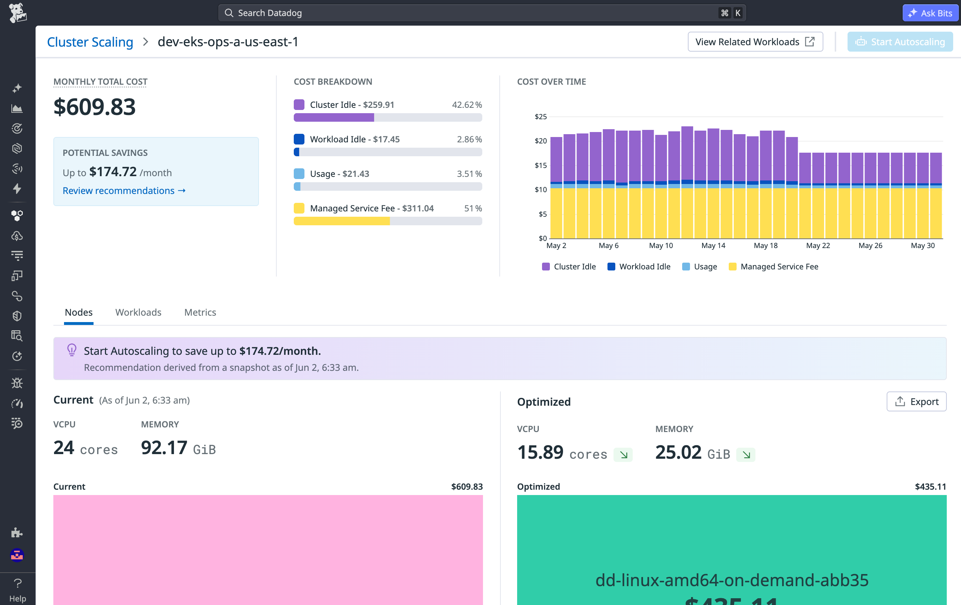Open the log search list icon in sidebar
Image resolution: width=961 pixels, height=605 pixels.
pyautogui.click(x=17, y=423)
